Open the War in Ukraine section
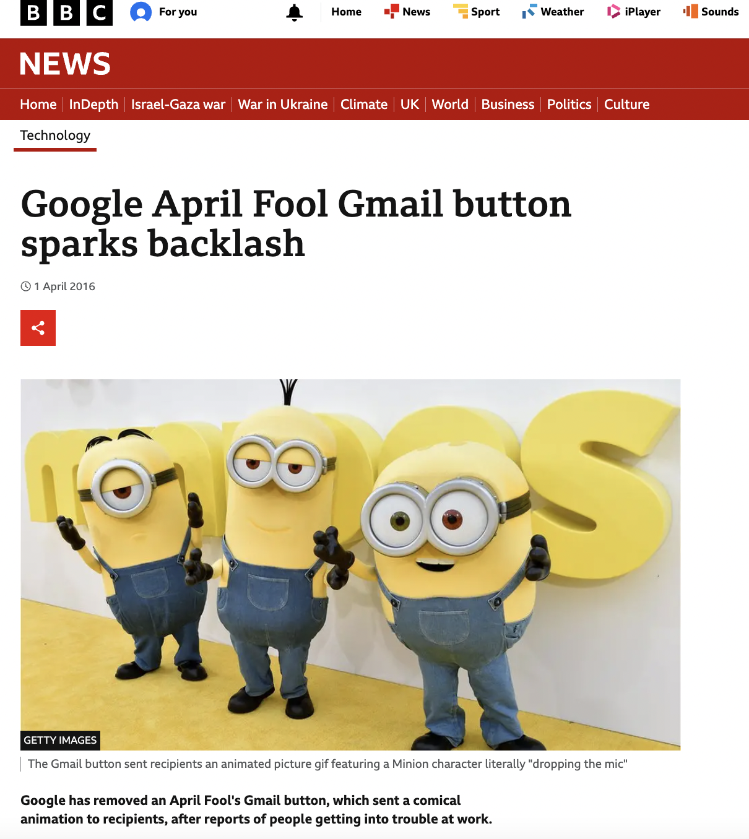 tap(283, 104)
